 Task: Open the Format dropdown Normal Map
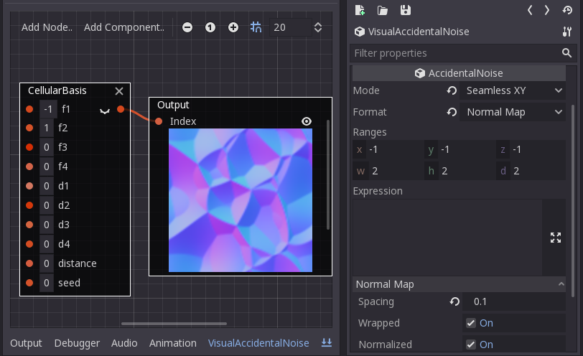513,112
